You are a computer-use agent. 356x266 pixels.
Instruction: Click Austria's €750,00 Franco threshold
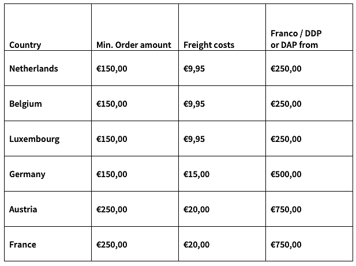pyautogui.click(x=286, y=209)
